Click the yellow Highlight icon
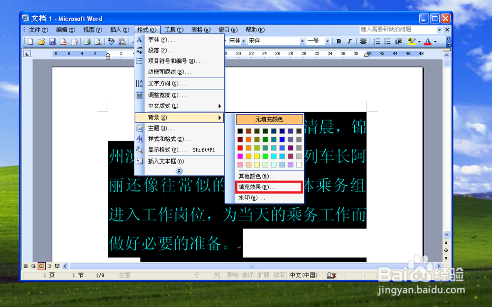 coord(412,41)
